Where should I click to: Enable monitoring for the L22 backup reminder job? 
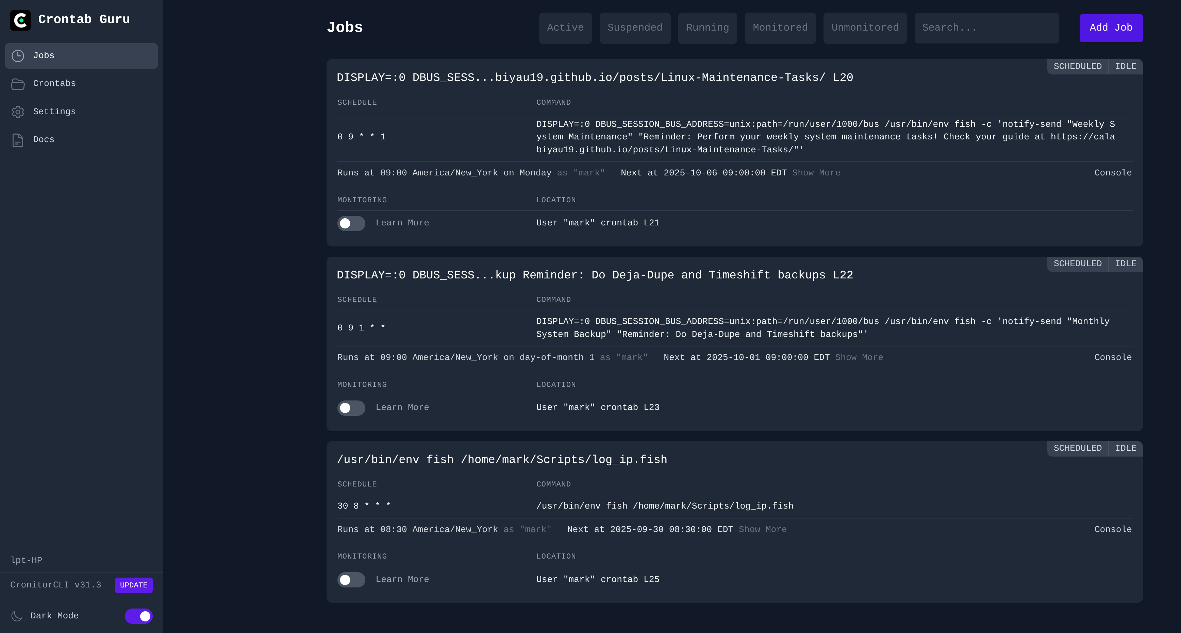coord(351,408)
